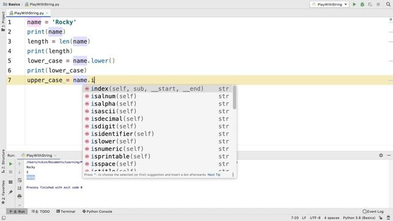Click the up arrow in Run panel
This screenshot has width=393, height=221.
[20, 164]
